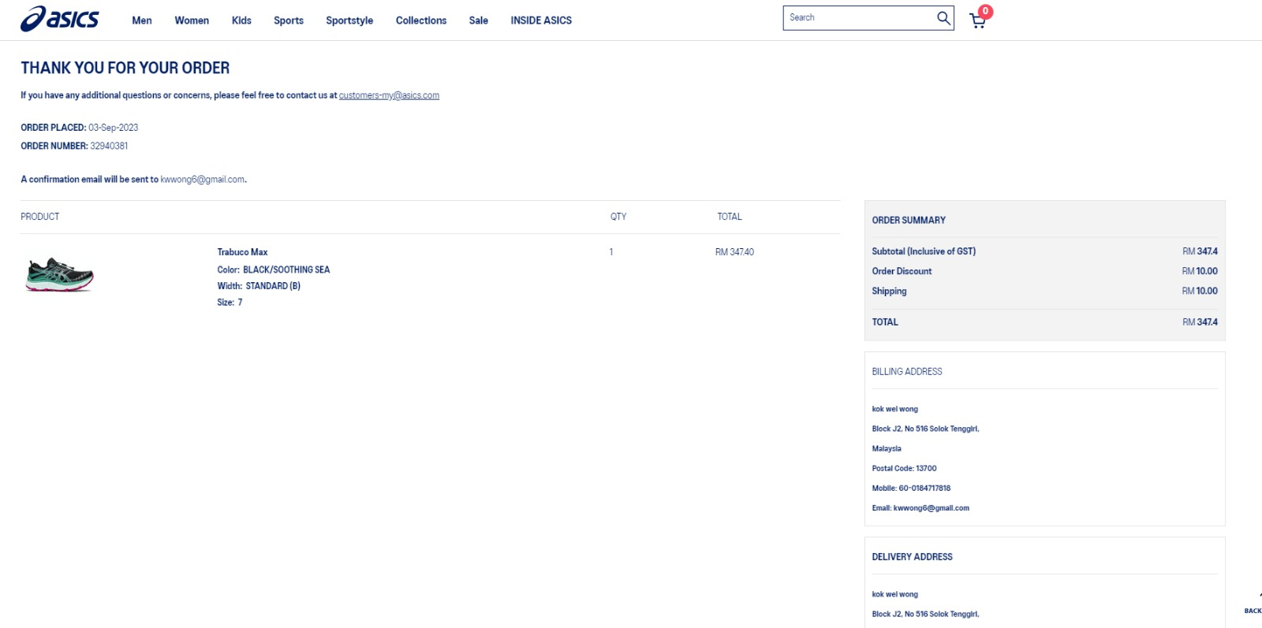
Task: Click the Subtotal (Inclusive of GST) label
Action: [x=924, y=251]
